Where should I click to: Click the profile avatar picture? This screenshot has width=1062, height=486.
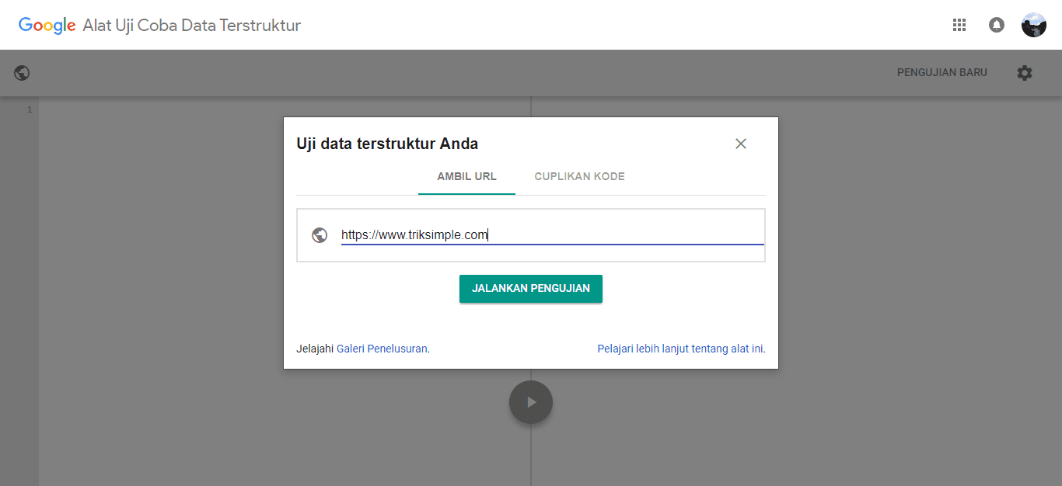pyautogui.click(x=1034, y=25)
